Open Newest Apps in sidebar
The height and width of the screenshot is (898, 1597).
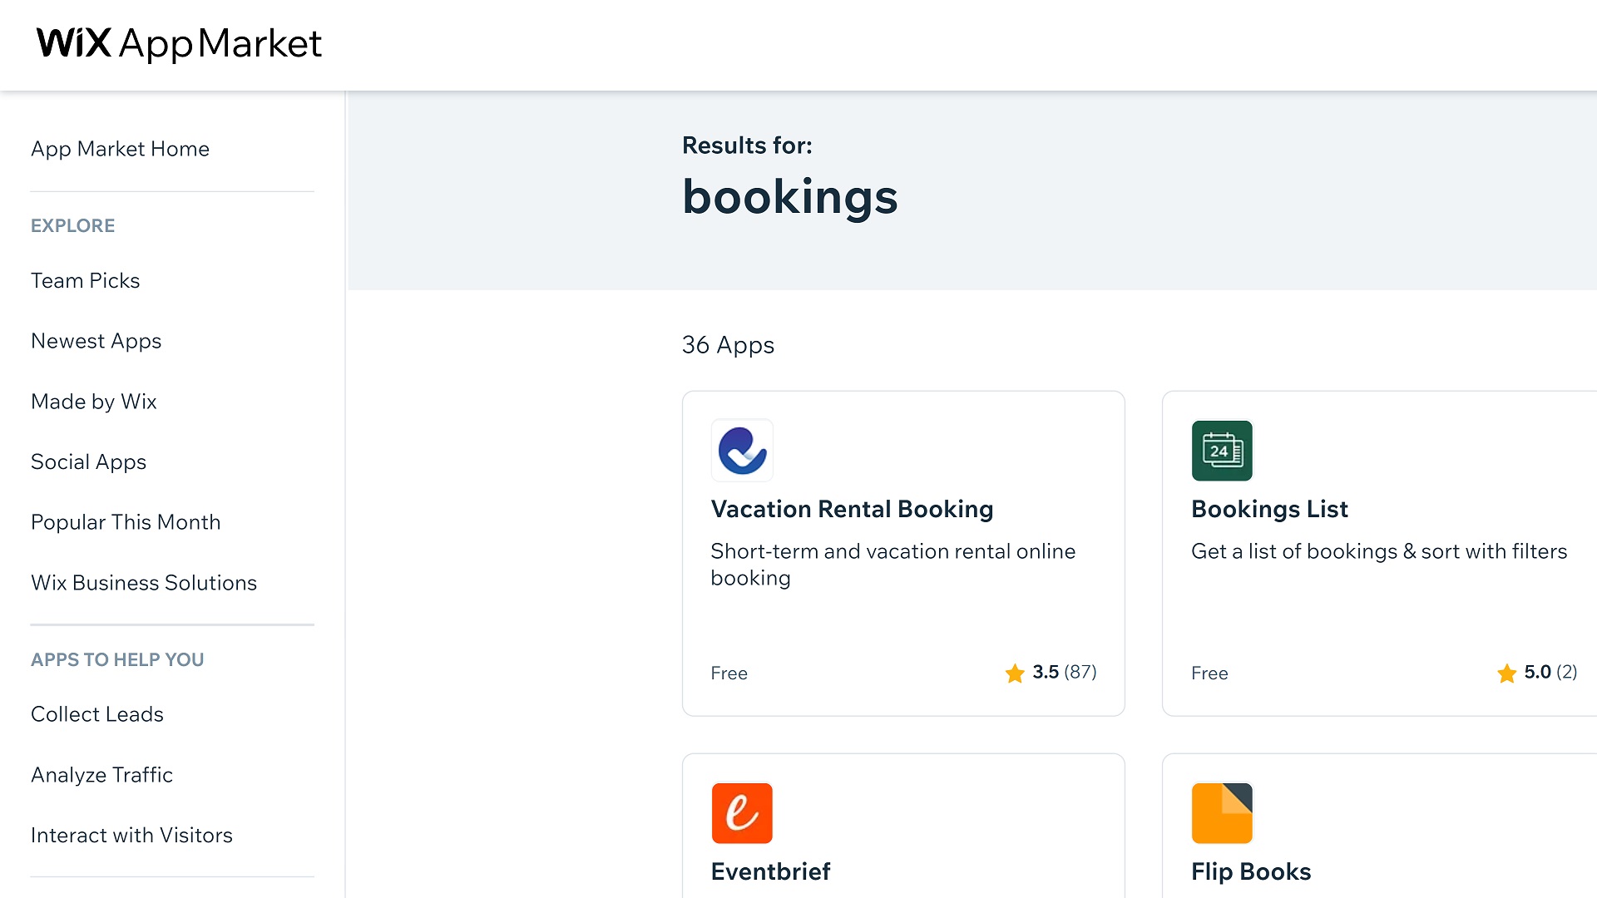coord(96,341)
